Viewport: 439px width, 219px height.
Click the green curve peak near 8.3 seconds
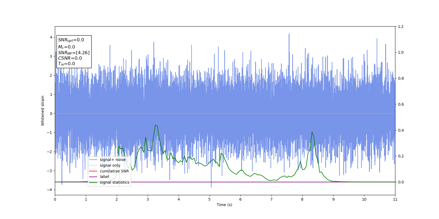[312, 132]
